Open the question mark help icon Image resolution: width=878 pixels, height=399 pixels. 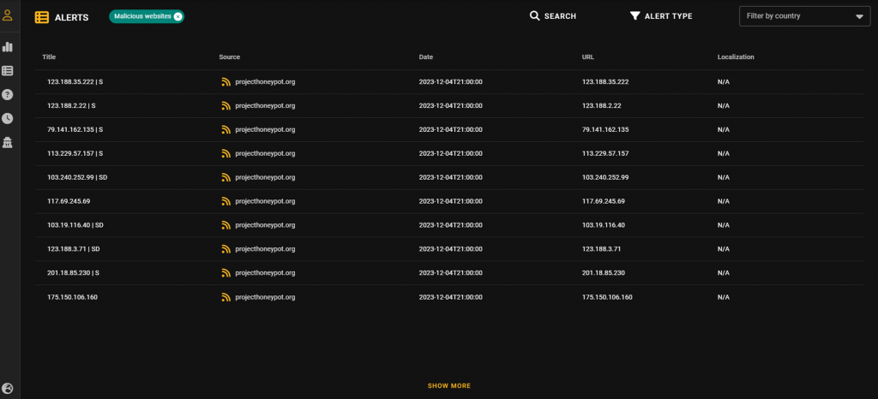(x=8, y=94)
